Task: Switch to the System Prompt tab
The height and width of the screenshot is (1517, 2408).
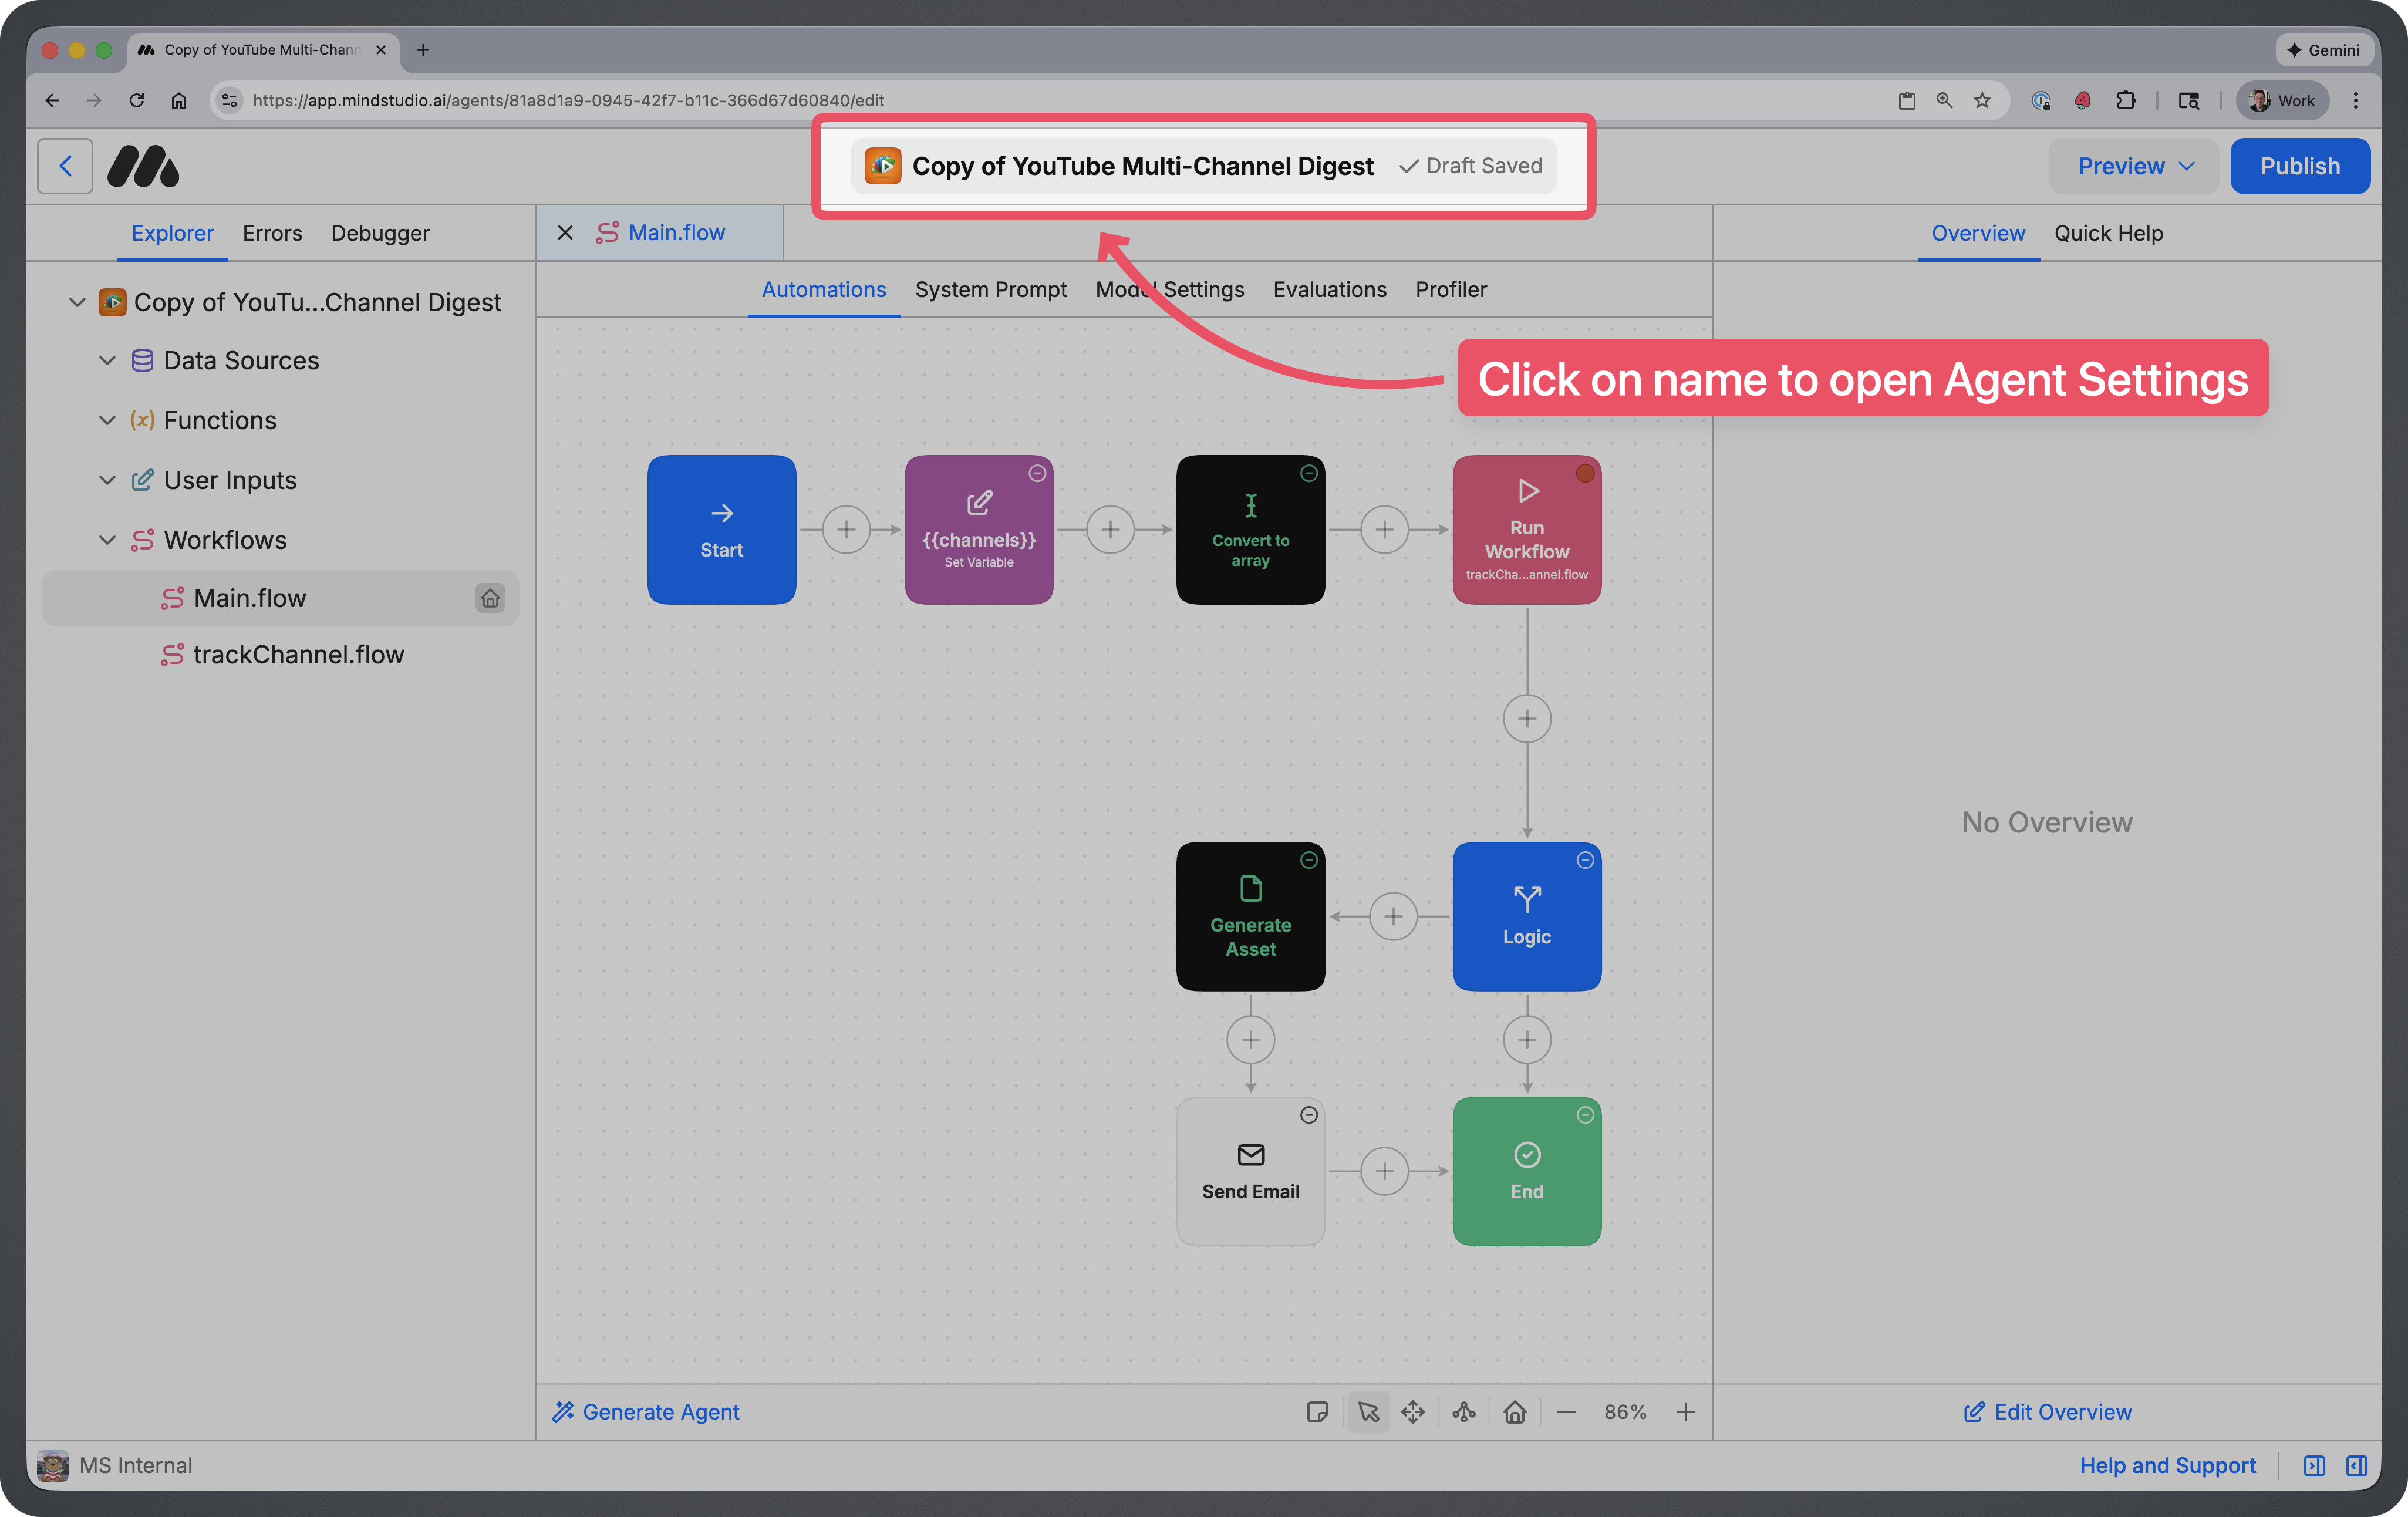Action: click(x=991, y=289)
